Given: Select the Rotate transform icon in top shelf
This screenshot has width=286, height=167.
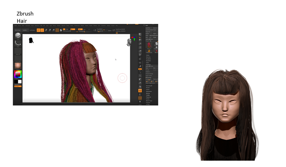Looking at the screenshot, I should [53, 30].
